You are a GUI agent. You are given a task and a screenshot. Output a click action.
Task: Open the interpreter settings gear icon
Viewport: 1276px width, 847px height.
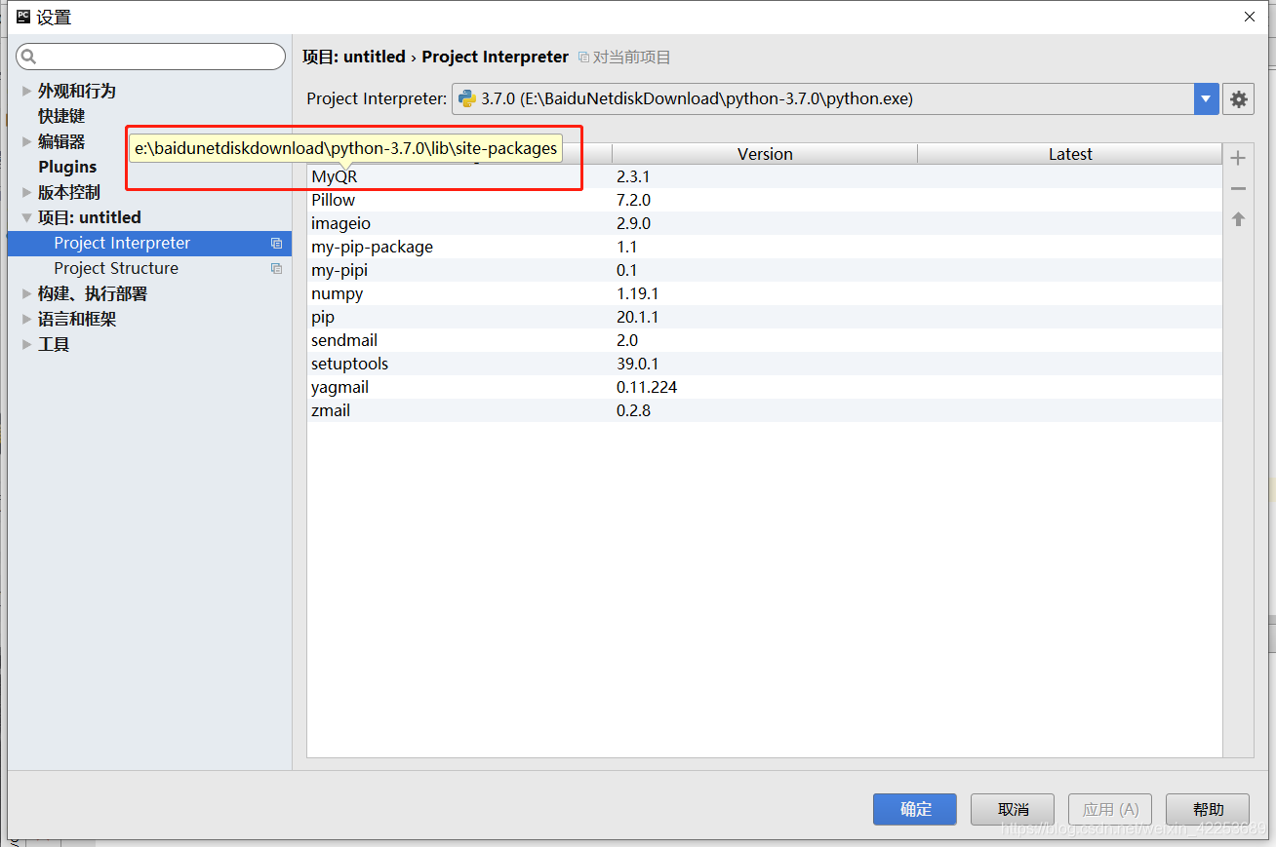[1238, 98]
